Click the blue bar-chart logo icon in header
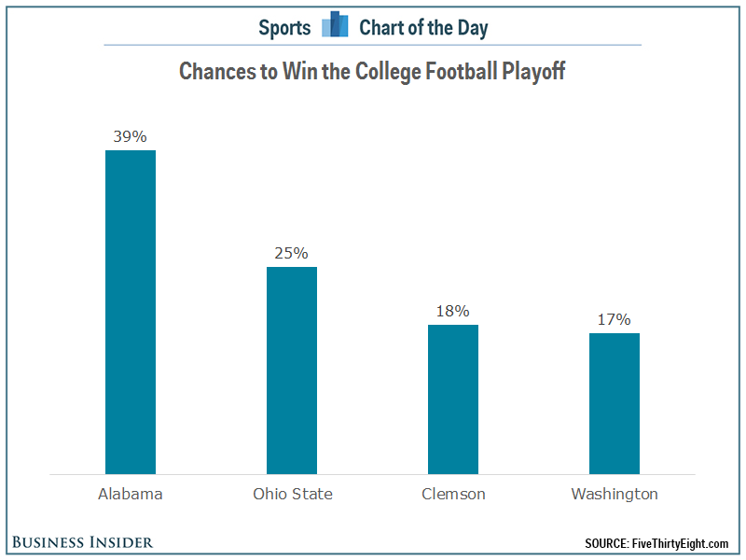Screen dimensions: 746x560 click(335, 26)
